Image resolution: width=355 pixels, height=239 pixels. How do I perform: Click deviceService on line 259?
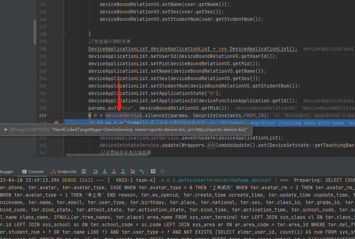123,115
